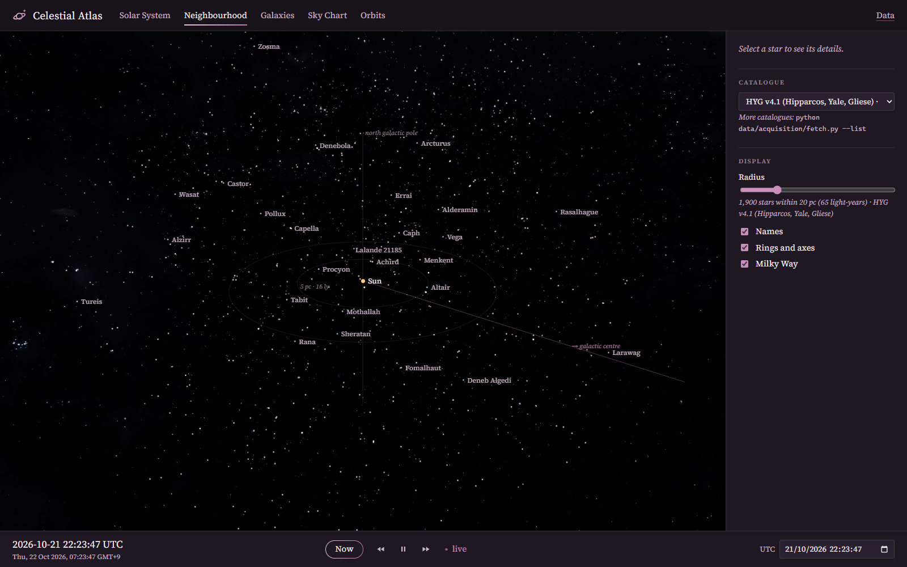Open the calendar picker icon in date field

coord(884,549)
